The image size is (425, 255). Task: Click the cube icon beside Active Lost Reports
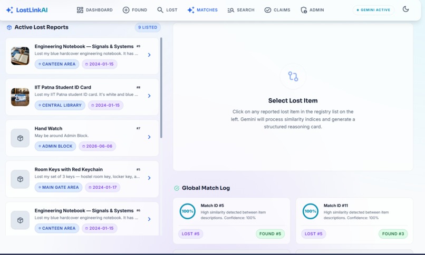[9, 27]
